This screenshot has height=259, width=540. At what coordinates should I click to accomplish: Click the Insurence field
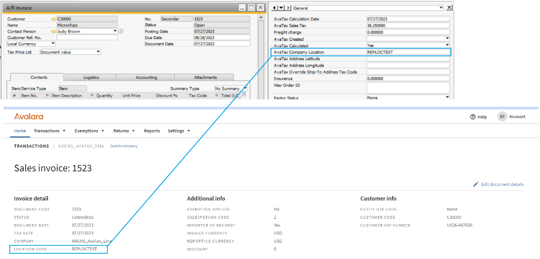point(408,78)
